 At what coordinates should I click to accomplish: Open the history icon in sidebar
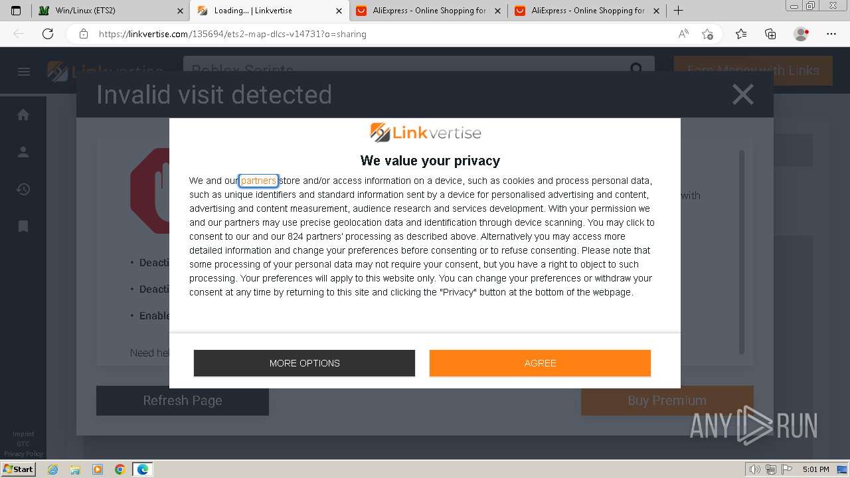click(23, 189)
